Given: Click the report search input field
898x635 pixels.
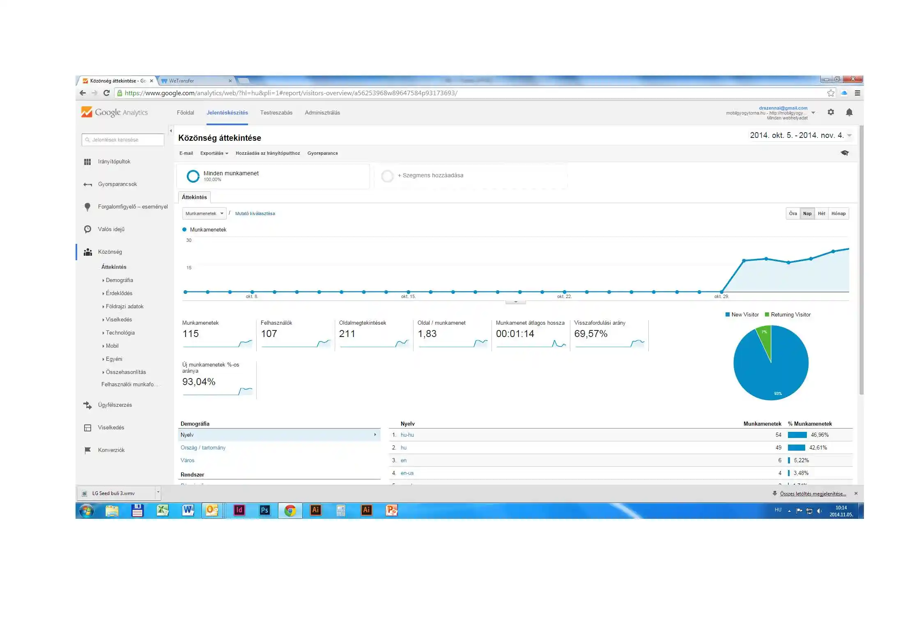Looking at the screenshot, I should click(123, 140).
